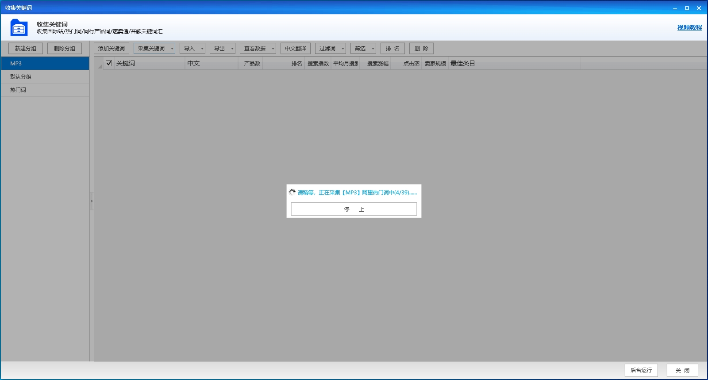Click the 导入 button label

coord(189,49)
